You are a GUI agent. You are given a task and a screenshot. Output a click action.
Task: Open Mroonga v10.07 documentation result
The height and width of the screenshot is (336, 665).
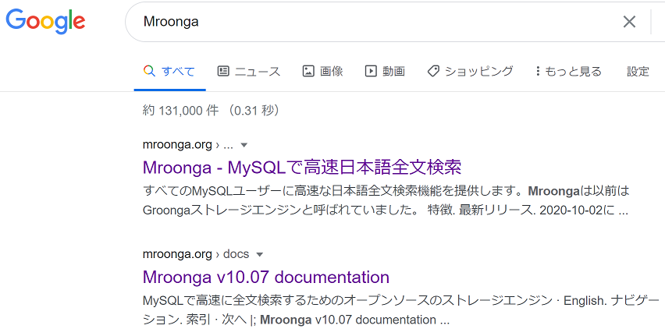point(266,277)
